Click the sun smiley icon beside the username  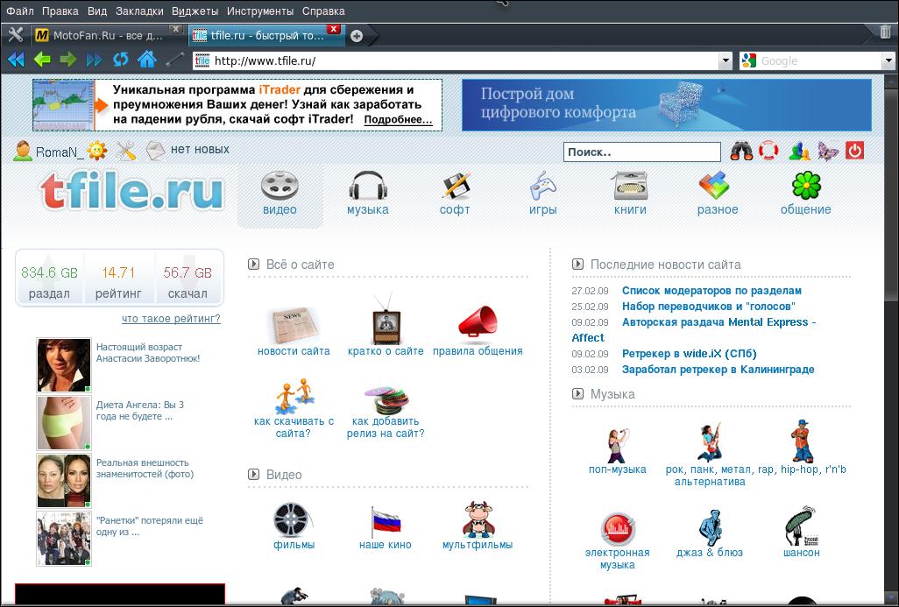click(x=97, y=151)
